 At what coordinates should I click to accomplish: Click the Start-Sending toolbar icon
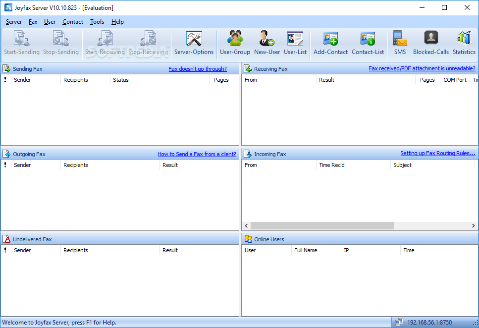[22, 43]
